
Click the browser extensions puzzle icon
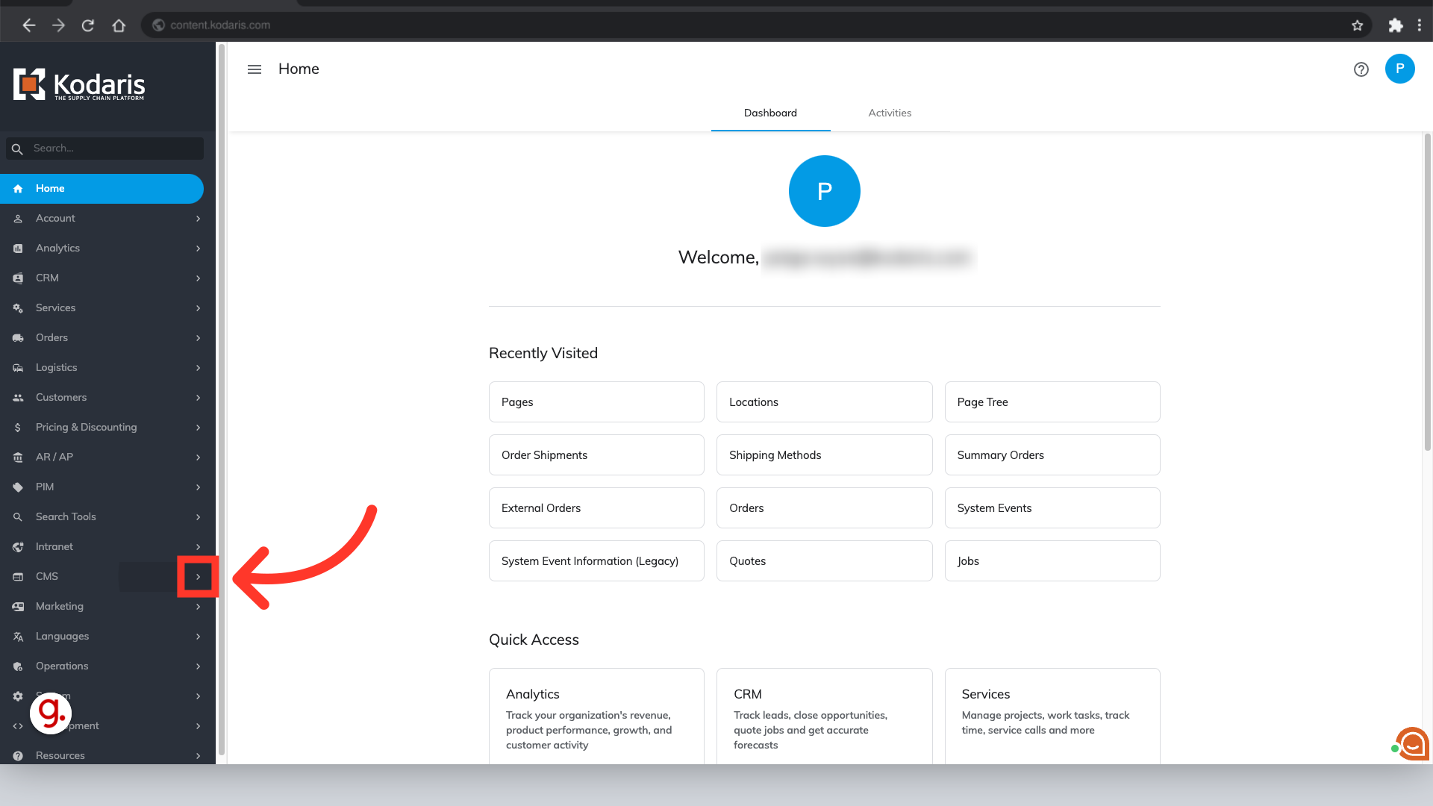(1395, 25)
